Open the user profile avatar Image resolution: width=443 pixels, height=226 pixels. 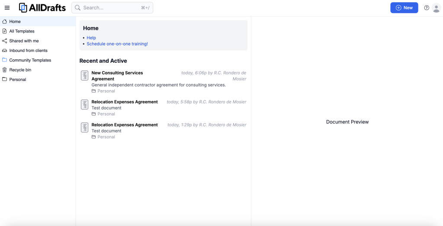(x=436, y=8)
